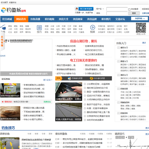
Task: Click the 登录 button
Action: (x=134, y=13)
